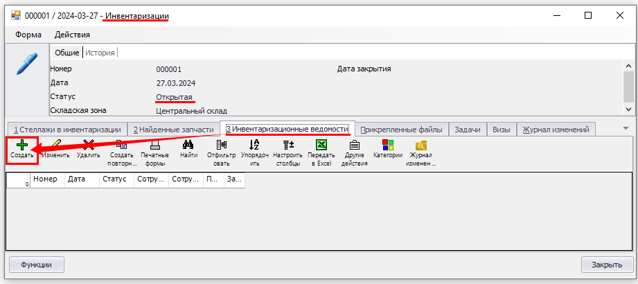The height and width of the screenshot is (284, 638).
Task: Open the Форма menu
Action: 28,35
